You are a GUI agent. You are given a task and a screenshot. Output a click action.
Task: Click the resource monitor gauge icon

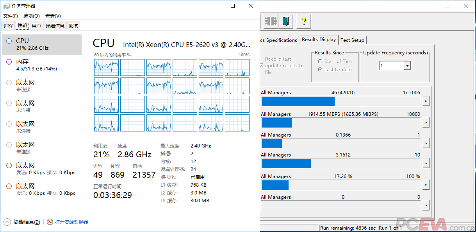click(50, 222)
